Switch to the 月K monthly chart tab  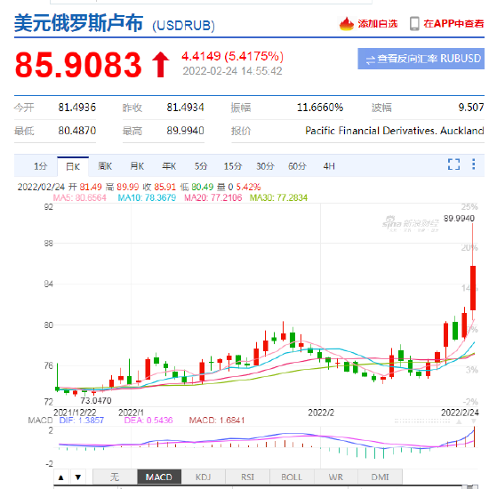point(137,166)
